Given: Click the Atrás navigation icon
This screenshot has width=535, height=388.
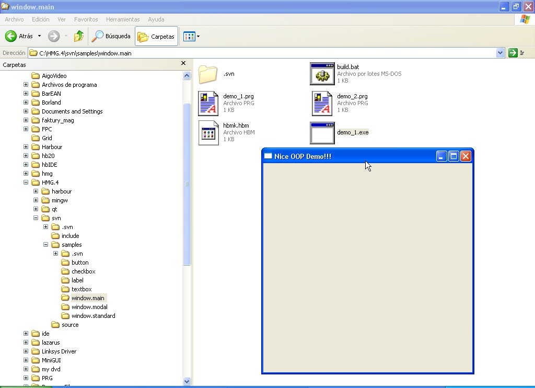Looking at the screenshot, I should point(11,36).
